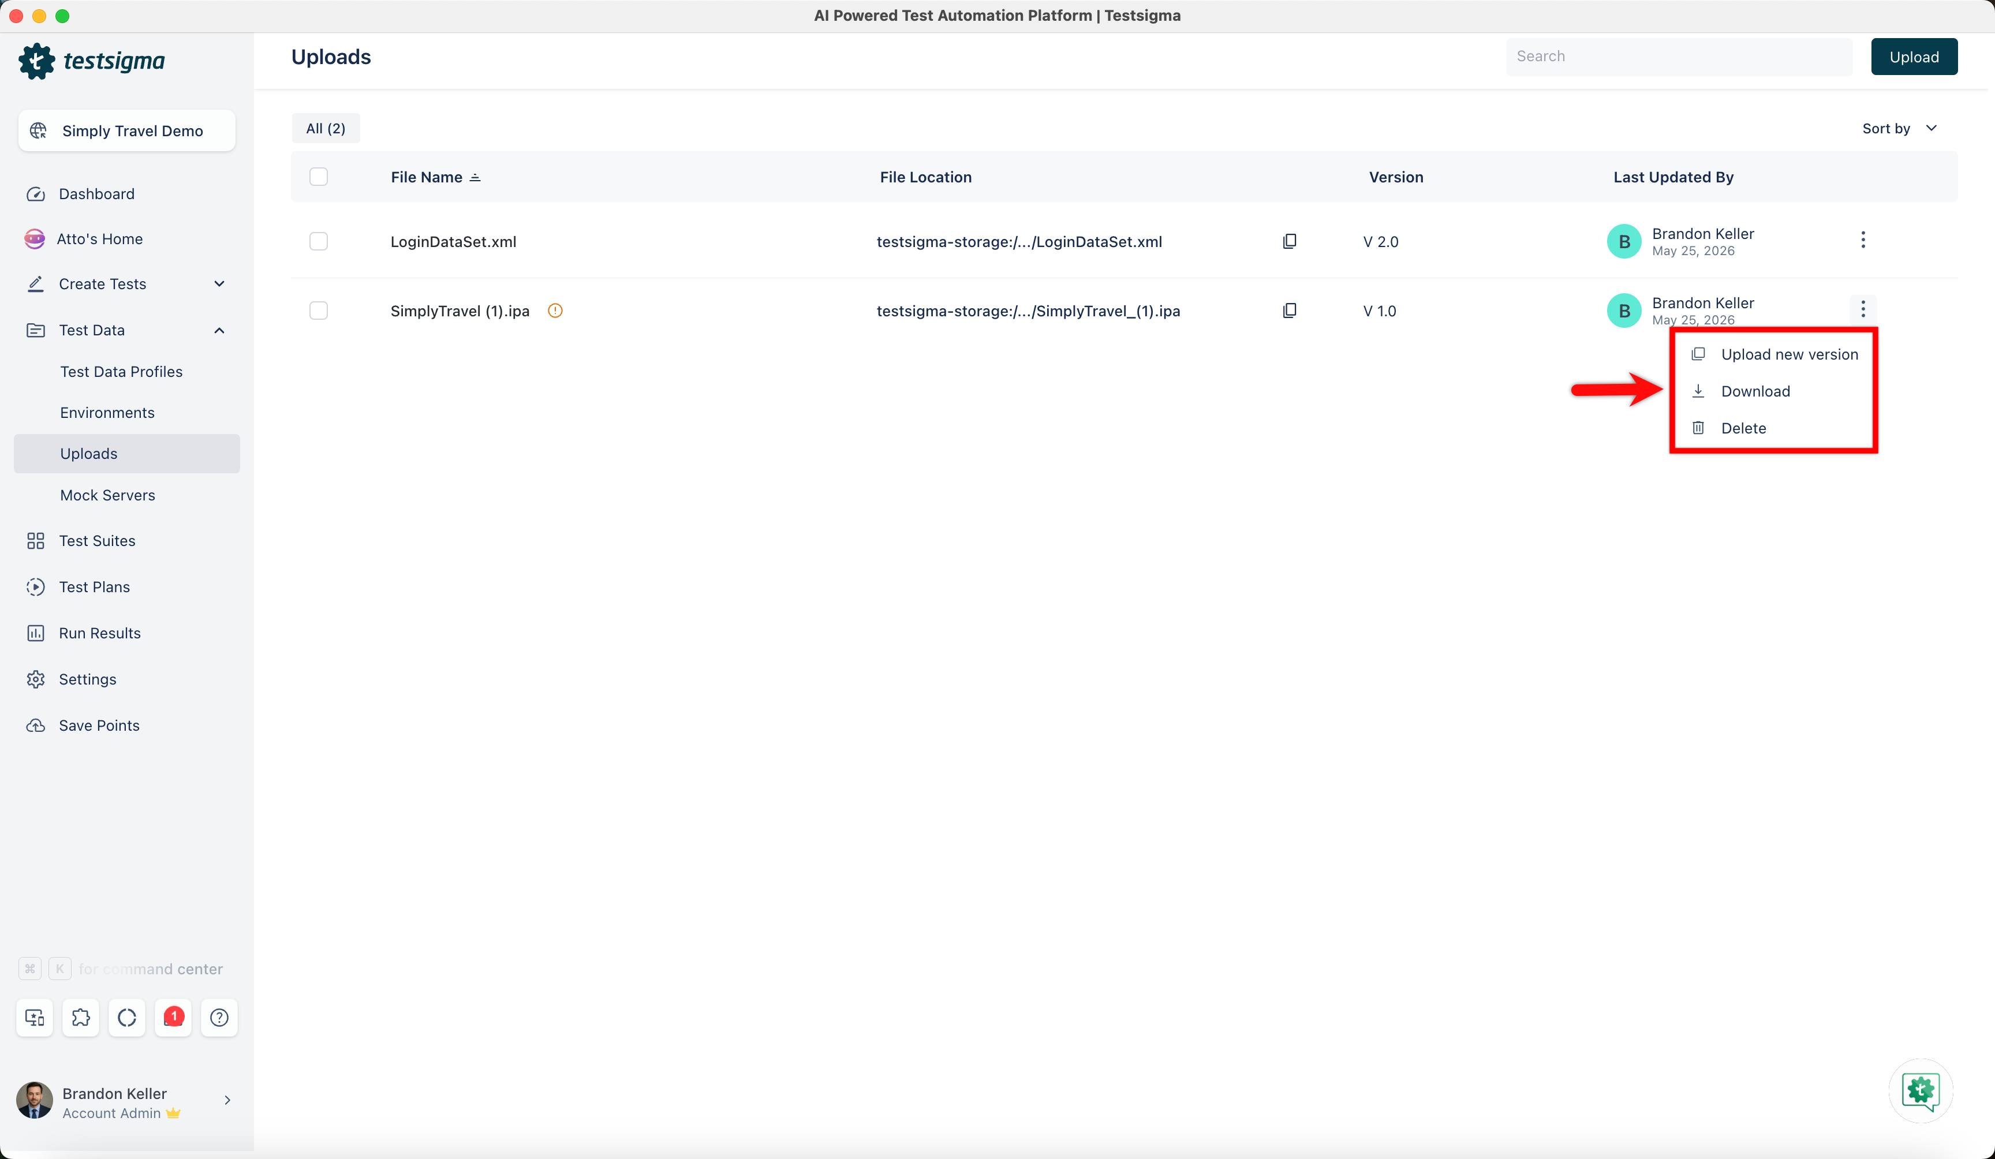Go to Atto's Home
This screenshot has width=1995, height=1159.
point(100,239)
